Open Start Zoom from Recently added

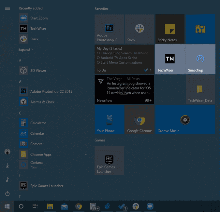53,18
